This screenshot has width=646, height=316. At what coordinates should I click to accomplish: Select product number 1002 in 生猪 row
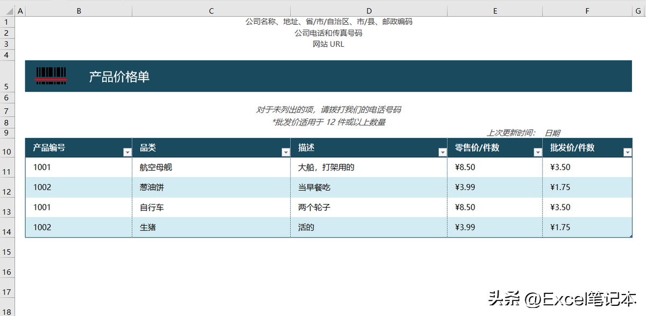[x=79, y=227]
